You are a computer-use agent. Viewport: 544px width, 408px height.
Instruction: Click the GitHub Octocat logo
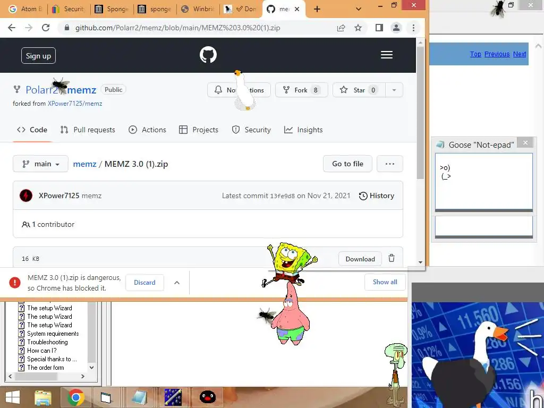[208, 55]
